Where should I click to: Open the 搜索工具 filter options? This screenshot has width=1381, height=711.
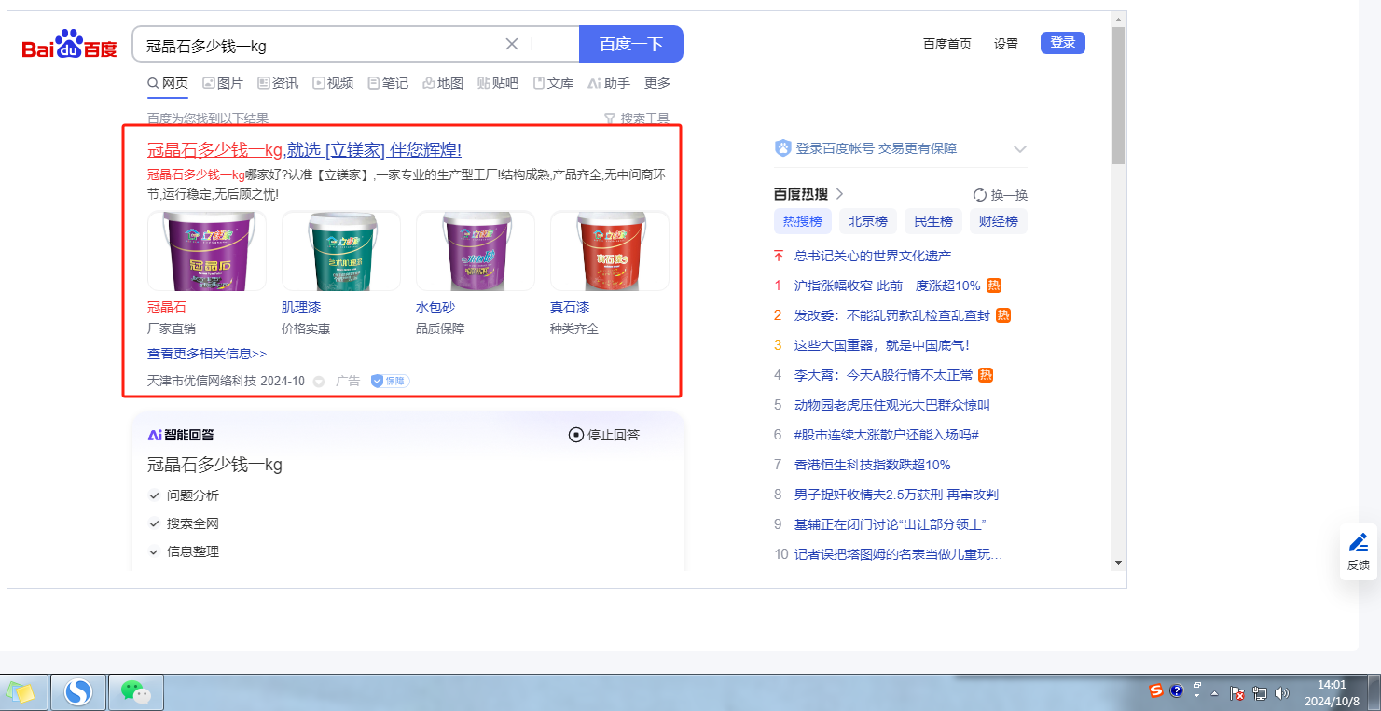click(637, 118)
